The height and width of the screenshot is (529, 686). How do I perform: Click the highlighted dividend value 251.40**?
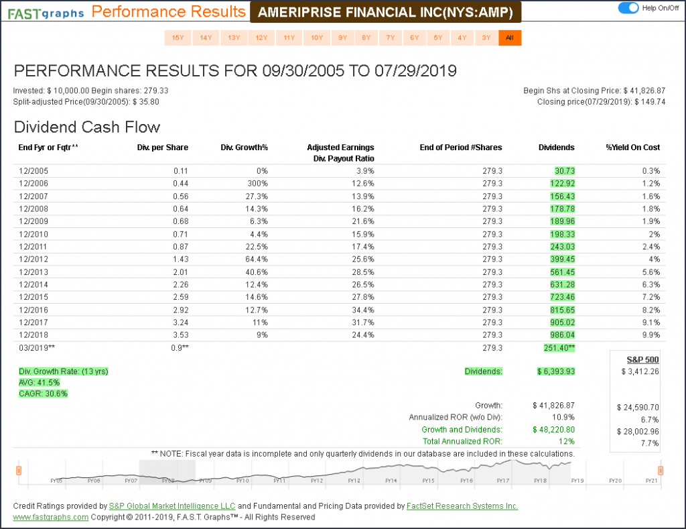click(x=559, y=348)
